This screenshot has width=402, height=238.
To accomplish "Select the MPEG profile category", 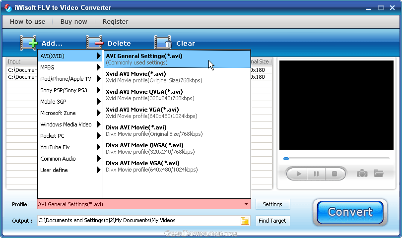I will [x=70, y=67].
